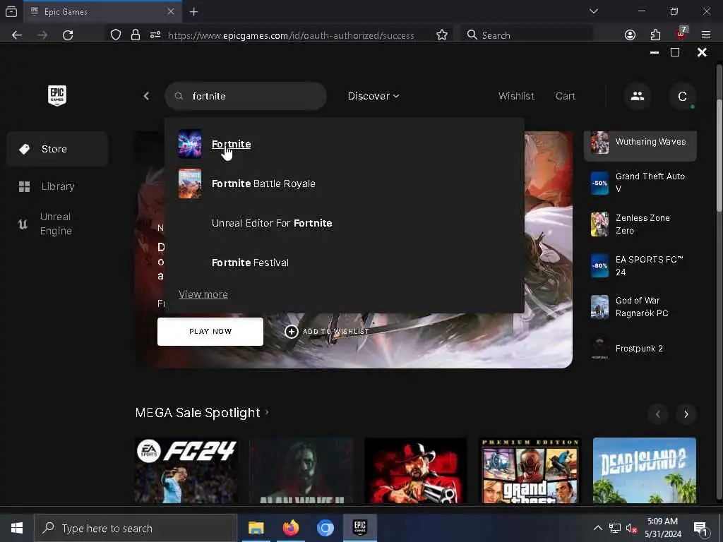Select Grand Theft Auto V in list

(640, 183)
